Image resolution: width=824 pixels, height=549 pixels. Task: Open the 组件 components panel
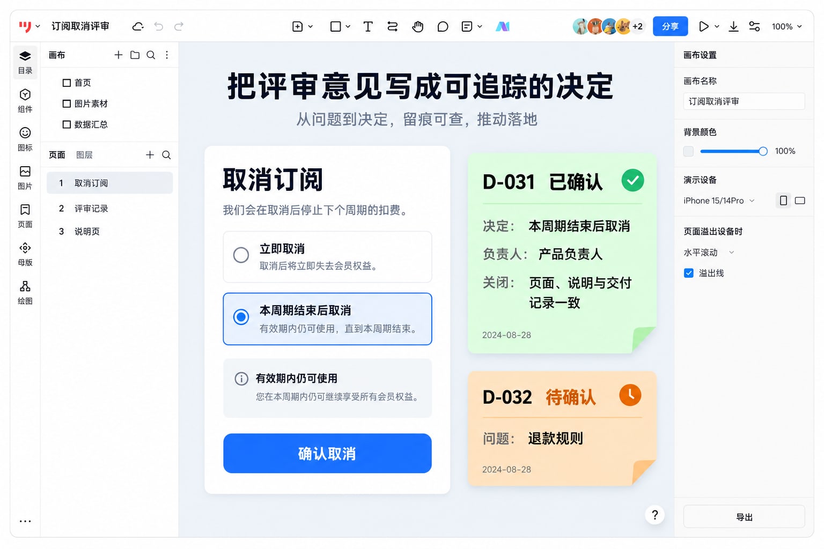25,101
